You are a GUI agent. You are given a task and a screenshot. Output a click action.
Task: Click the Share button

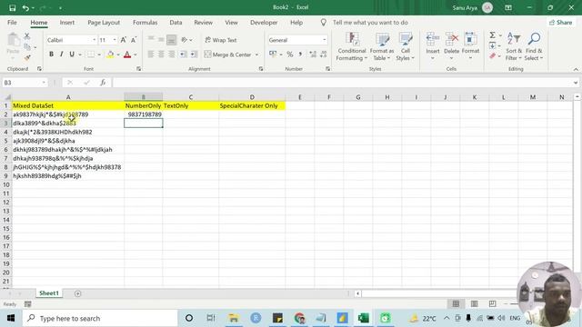561,23
